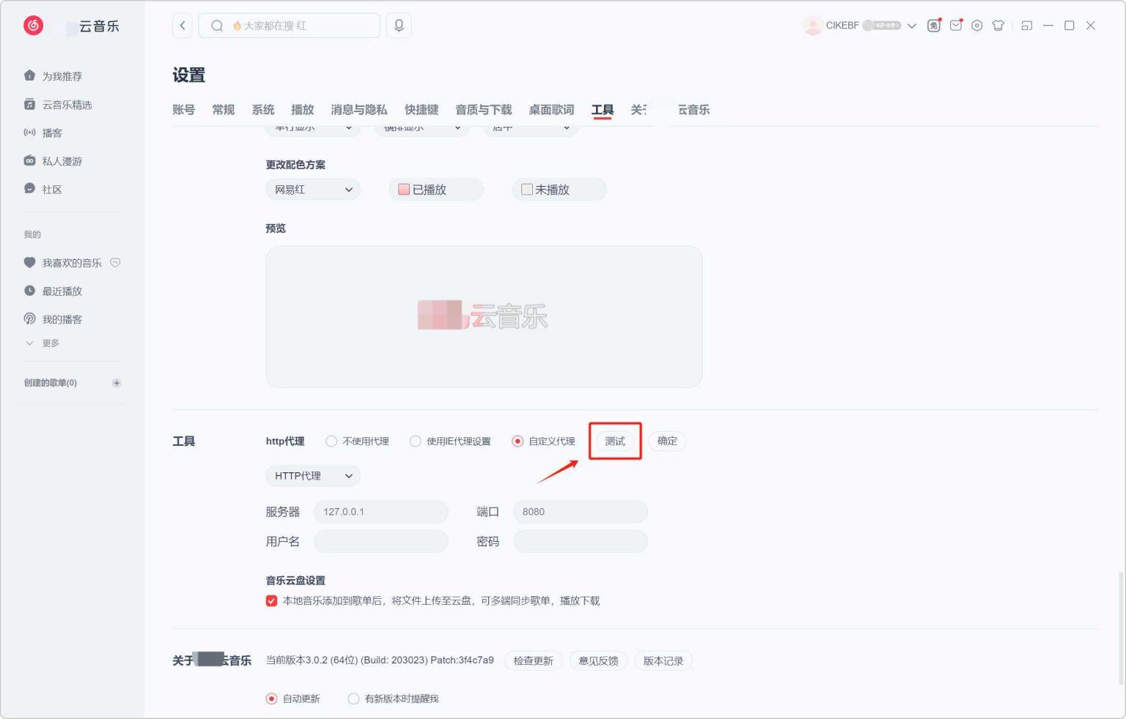
Task: Switch to the 系统 settings tab
Action: (262, 110)
